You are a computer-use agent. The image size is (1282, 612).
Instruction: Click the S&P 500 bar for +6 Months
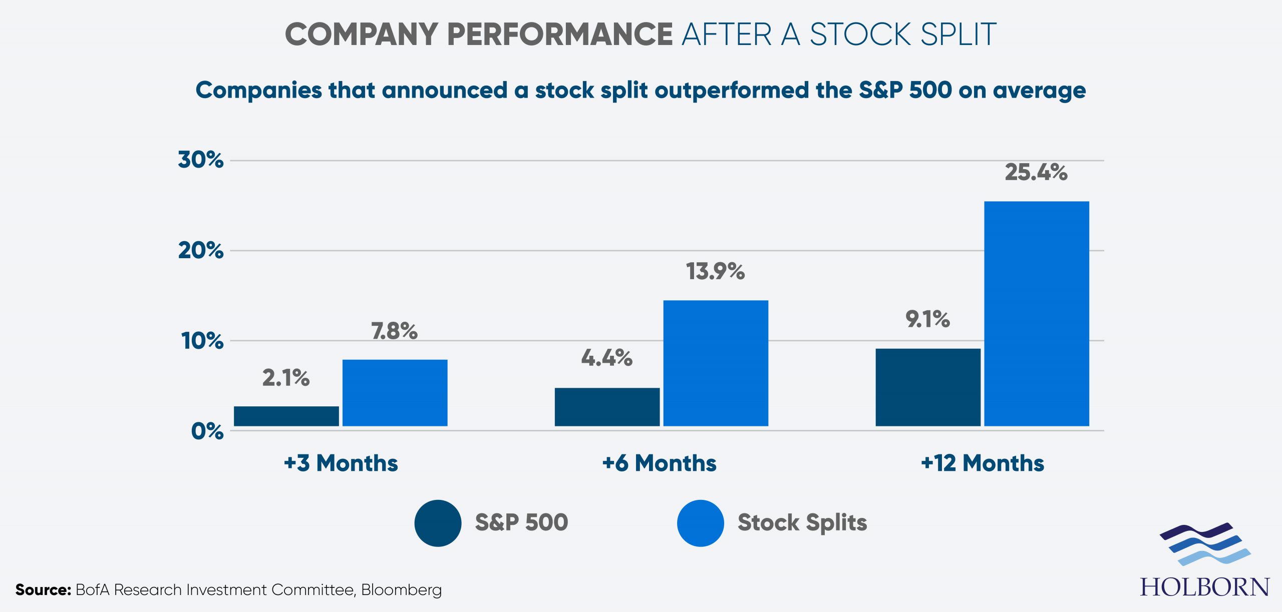pyautogui.click(x=607, y=407)
